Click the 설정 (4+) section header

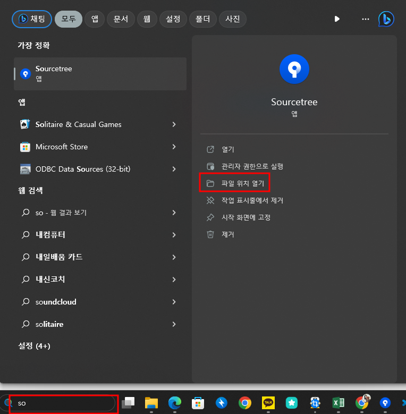pyautogui.click(x=34, y=346)
